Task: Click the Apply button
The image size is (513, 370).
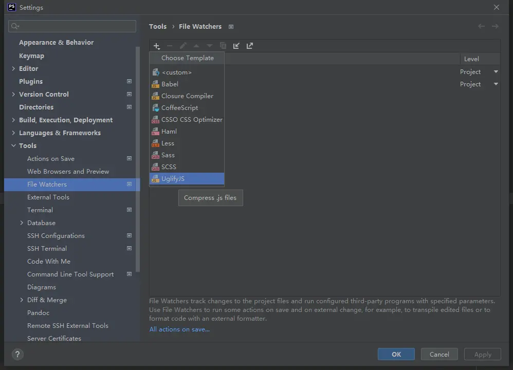Action: 483,354
